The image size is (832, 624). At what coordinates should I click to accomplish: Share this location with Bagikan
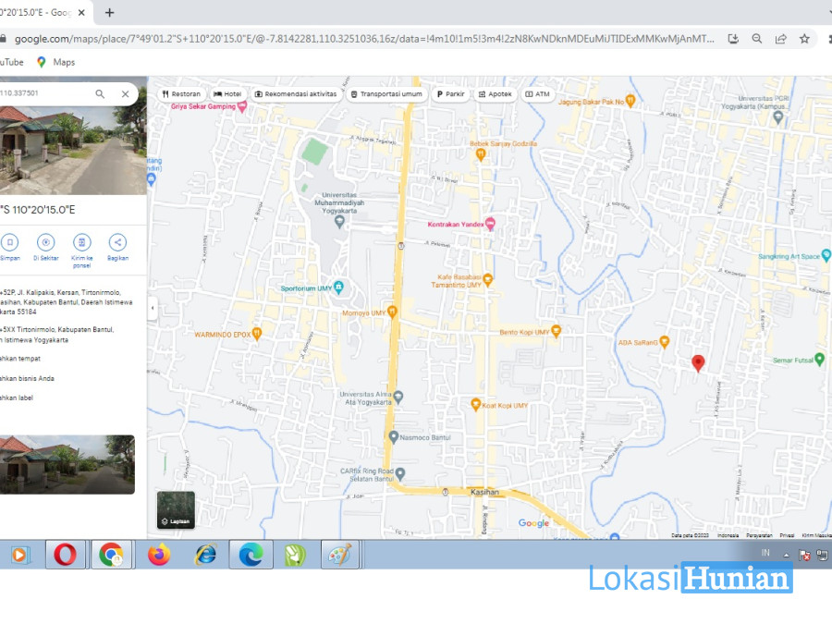click(x=117, y=247)
